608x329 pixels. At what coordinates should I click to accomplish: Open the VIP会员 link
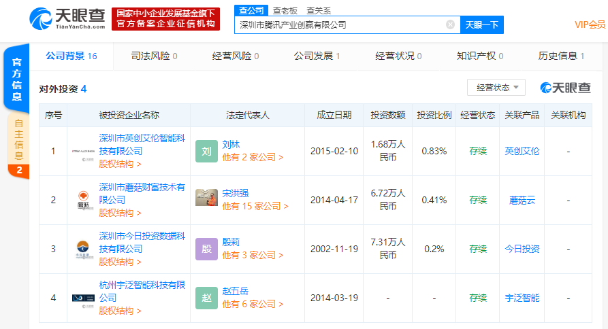tap(590, 24)
